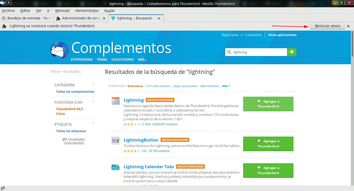Open the Herramientas menu
The height and width of the screenshot is (191, 354).
click(87, 11)
